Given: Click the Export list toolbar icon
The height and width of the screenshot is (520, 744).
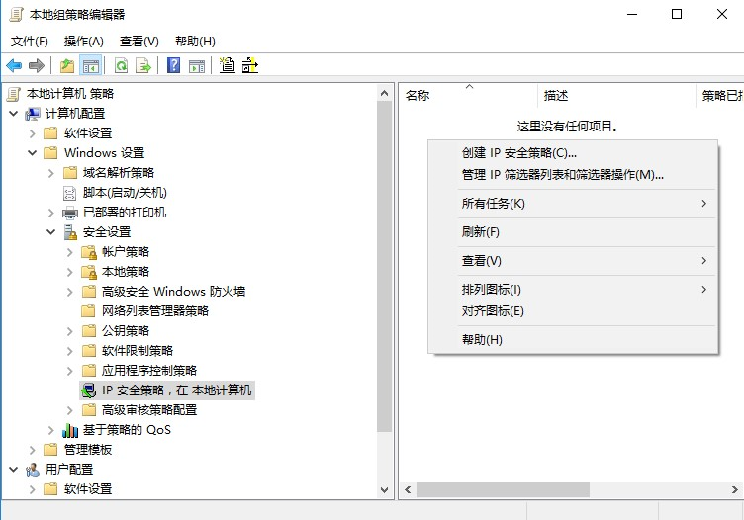Looking at the screenshot, I should click(142, 65).
